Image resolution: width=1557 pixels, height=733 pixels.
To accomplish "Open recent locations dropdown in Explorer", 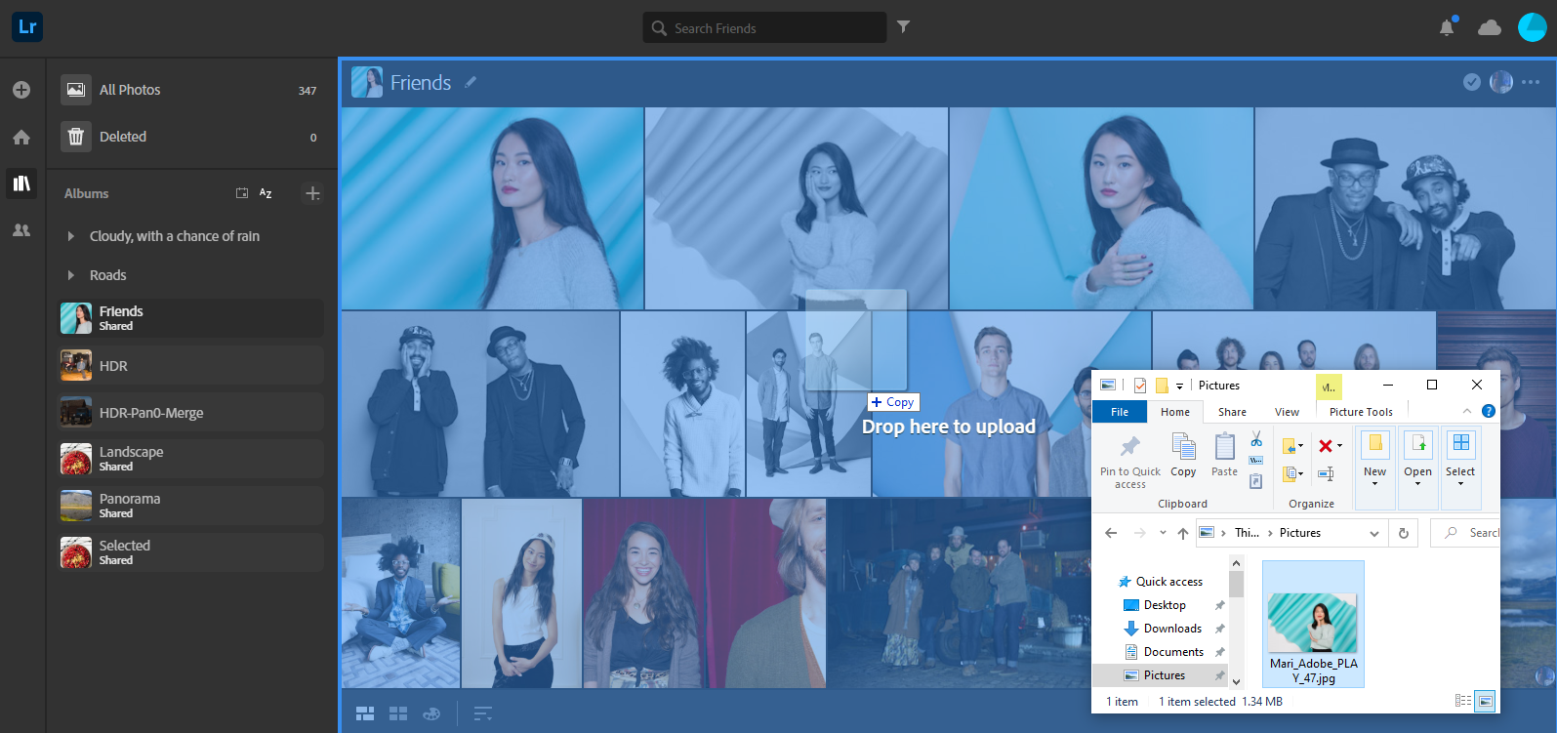I will tap(1163, 533).
